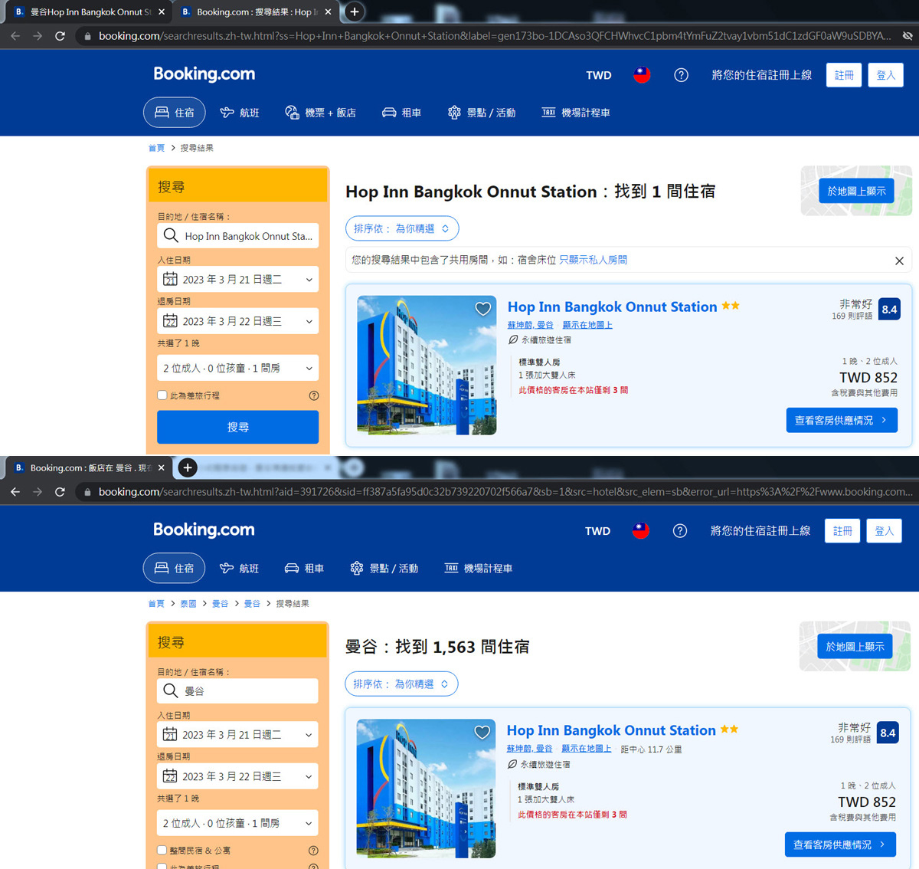Image resolution: width=919 pixels, height=869 pixels.
Task: Click the Booking.com logo in the 曼谷 results window
Action: point(204,530)
